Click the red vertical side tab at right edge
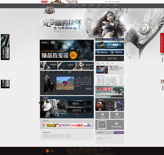164x155 pixels. 162,43
